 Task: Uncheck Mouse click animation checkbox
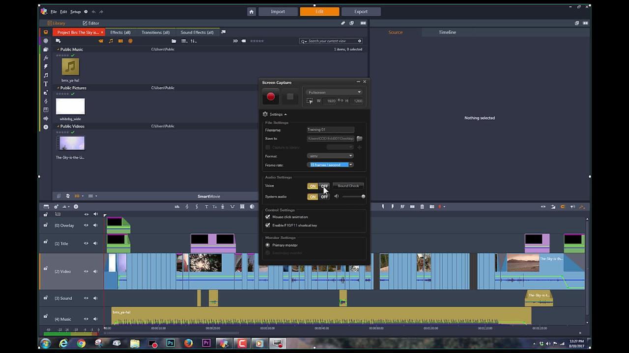(x=268, y=217)
